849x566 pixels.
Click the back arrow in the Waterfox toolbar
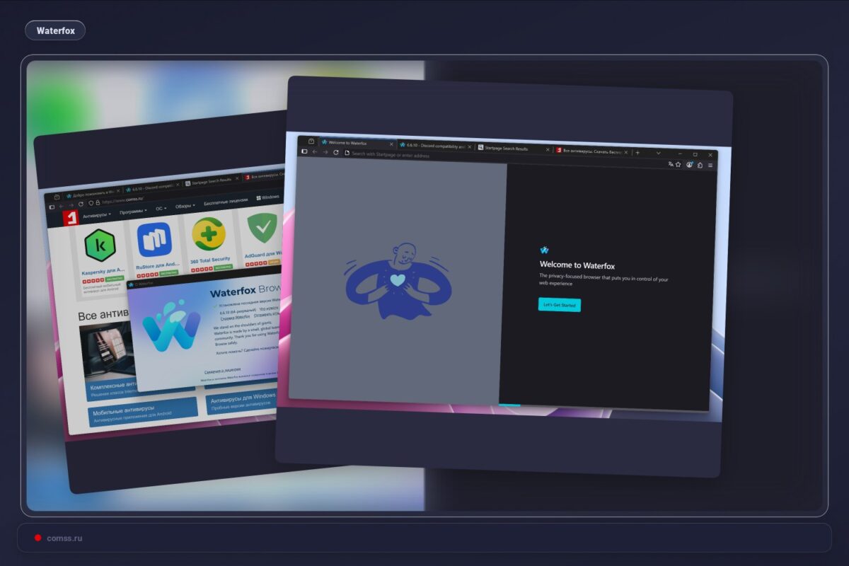click(314, 152)
